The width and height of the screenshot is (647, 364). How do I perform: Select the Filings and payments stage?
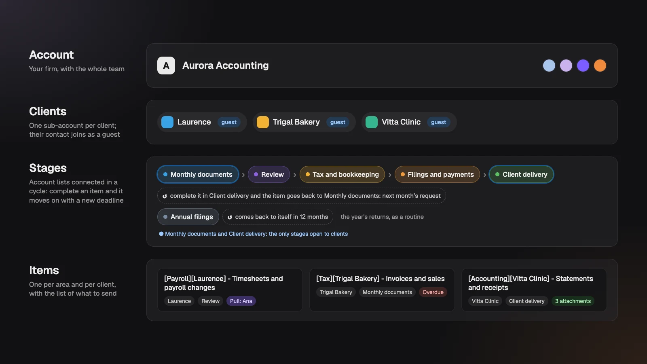[437, 174]
